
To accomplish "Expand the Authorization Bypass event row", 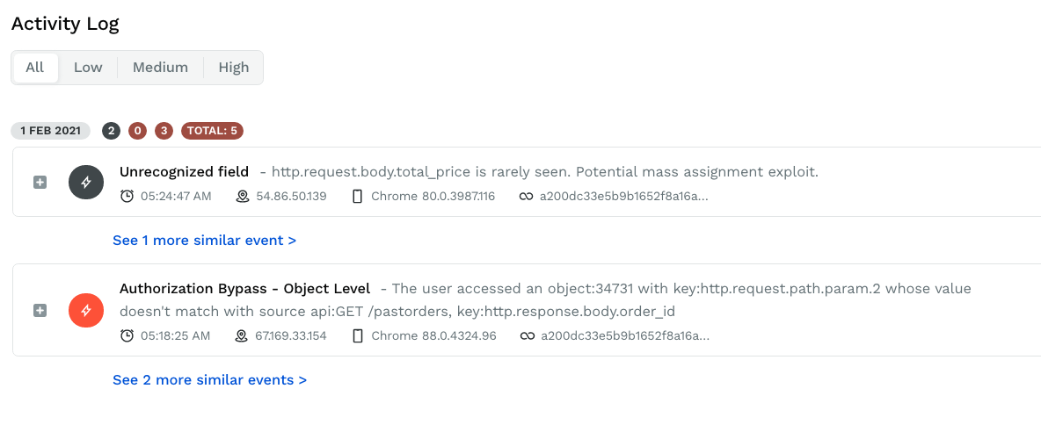I will coord(40,310).
